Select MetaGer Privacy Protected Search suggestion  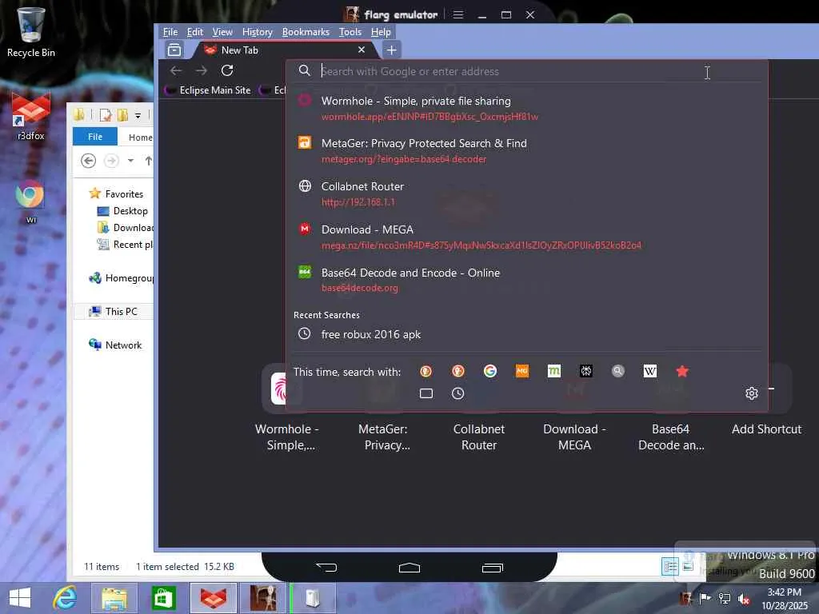pyautogui.click(x=526, y=151)
